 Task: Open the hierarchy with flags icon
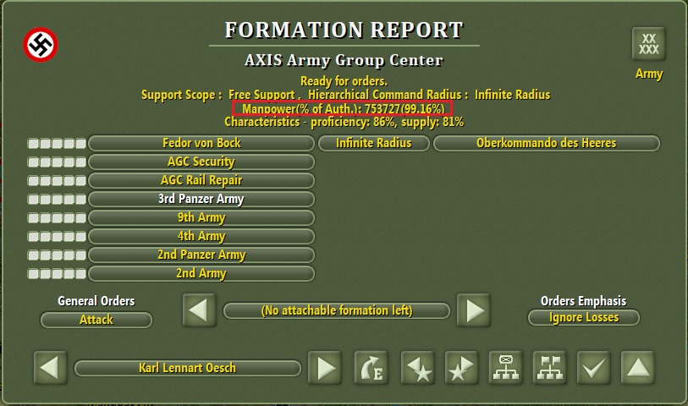pos(550,367)
